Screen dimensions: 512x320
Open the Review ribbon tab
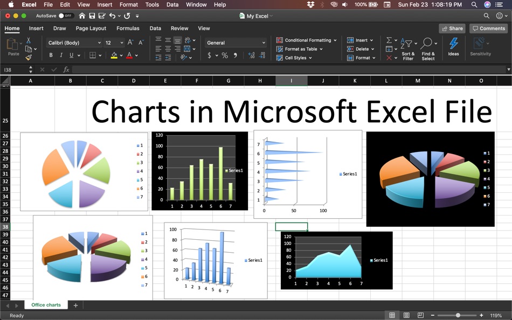179,29
